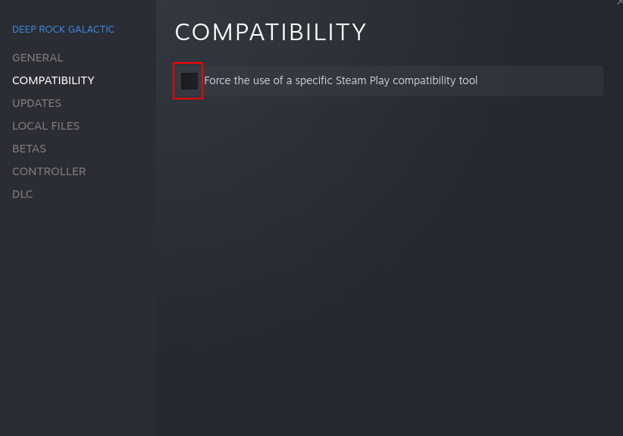The image size is (623, 436).
Task: Click the Deep Rock Galactic game title
Action: coord(63,30)
